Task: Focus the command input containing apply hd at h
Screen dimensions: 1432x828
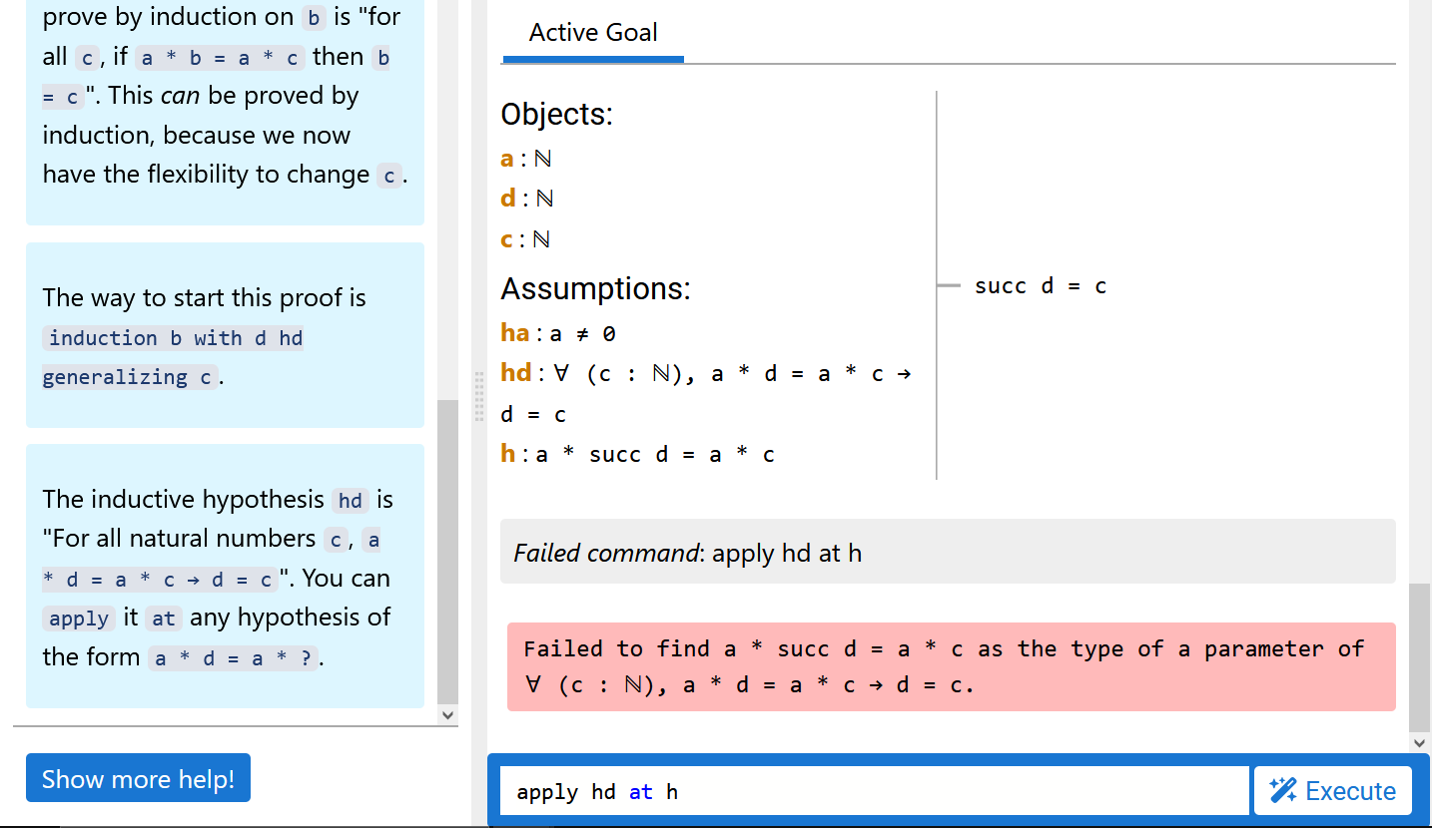Action: point(874,792)
